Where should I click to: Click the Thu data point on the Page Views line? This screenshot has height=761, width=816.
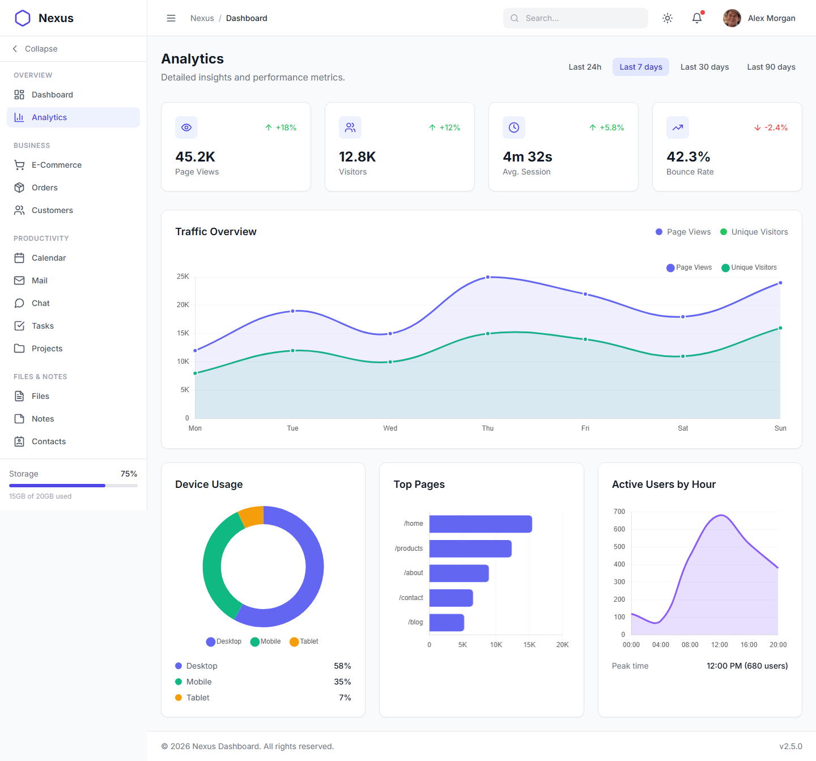(488, 277)
